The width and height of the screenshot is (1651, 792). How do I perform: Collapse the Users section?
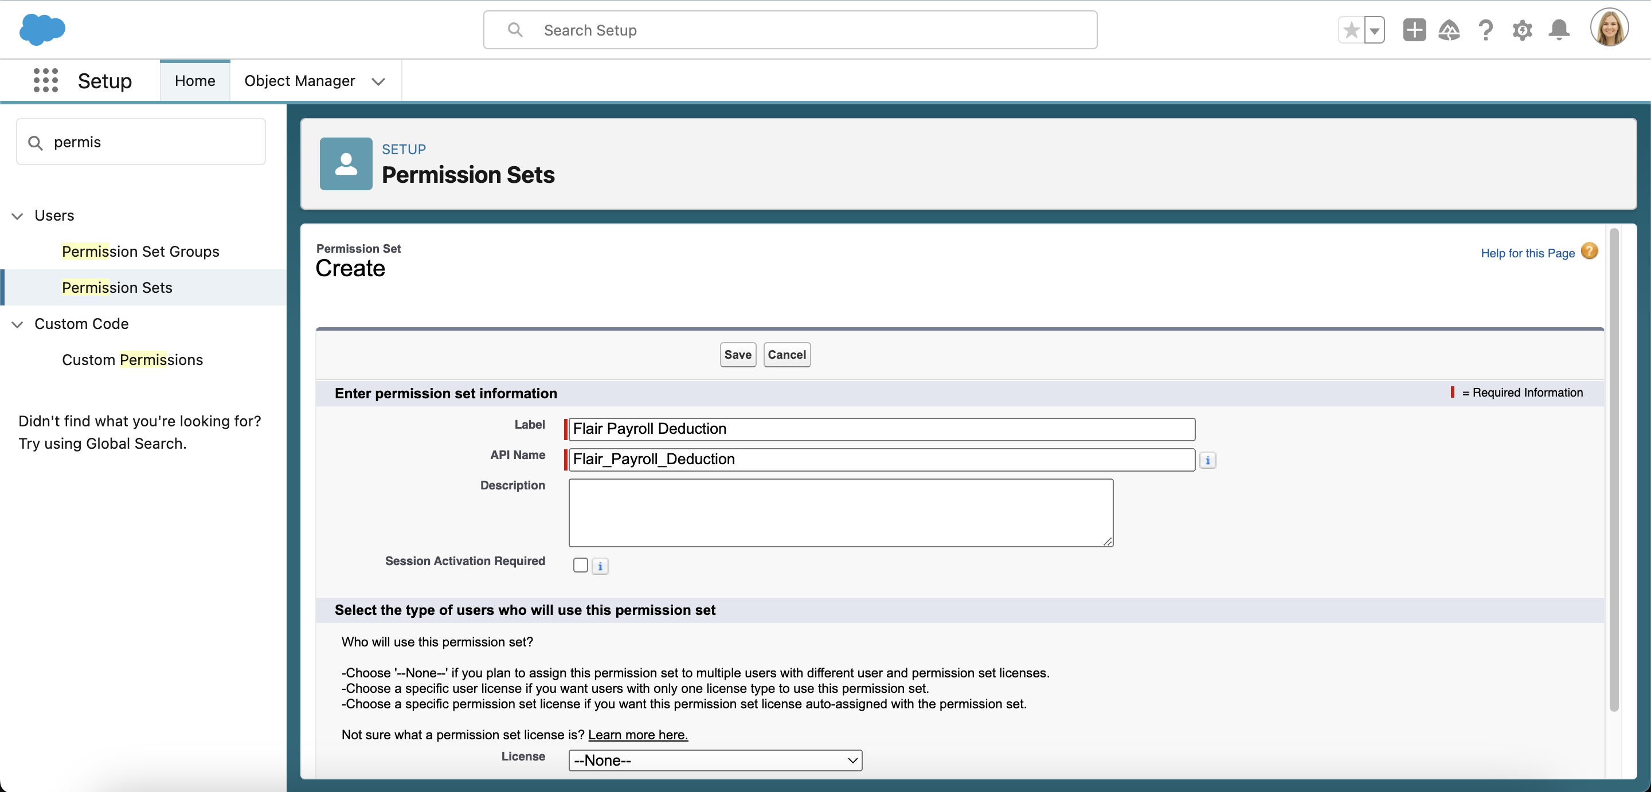18,216
